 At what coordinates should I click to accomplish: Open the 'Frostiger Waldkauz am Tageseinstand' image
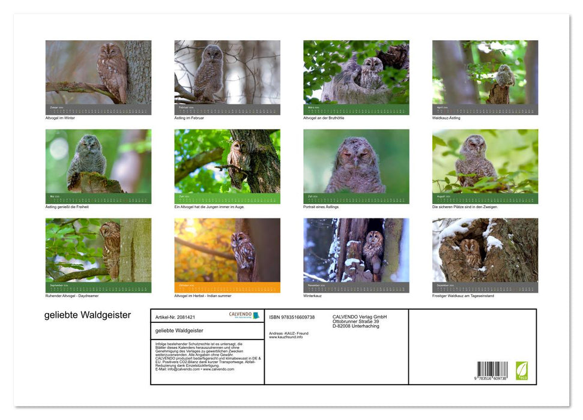tap(485, 255)
